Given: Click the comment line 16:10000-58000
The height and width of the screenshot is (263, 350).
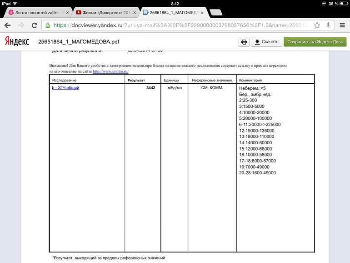Looking at the screenshot, I should click(x=255, y=155).
